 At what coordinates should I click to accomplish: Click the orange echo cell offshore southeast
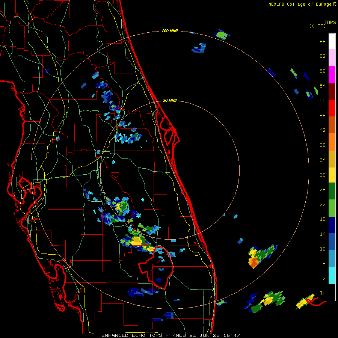(254, 263)
